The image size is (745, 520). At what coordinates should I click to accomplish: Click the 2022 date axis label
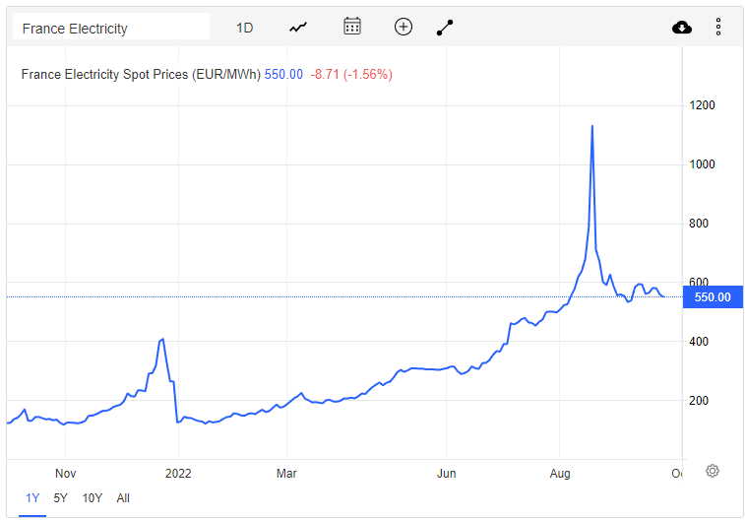[178, 474]
